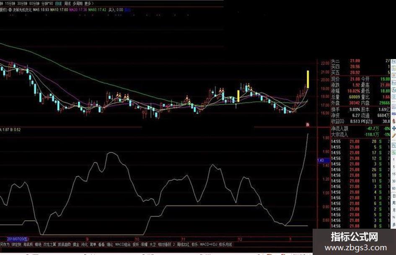Image resolution: width=396 pixels, height=255 pixels.
Task: Click the MA10 17.60 legend value
Action: coord(59,10)
